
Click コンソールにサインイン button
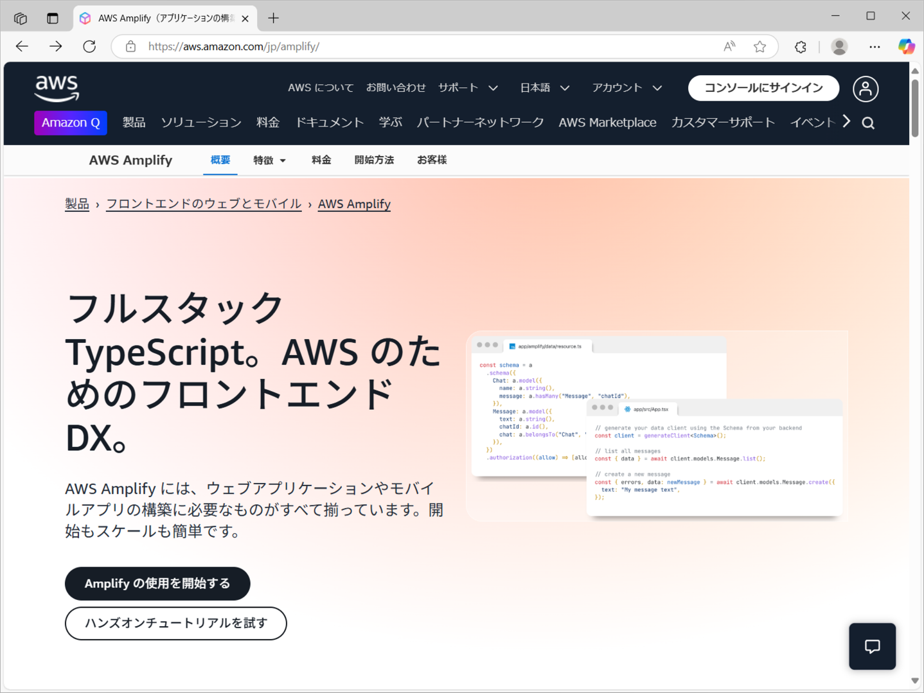[763, 88]
